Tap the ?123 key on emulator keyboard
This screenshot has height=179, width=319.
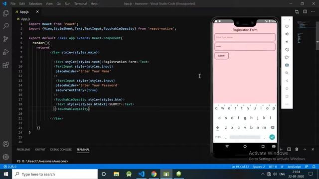pos(218,137)
